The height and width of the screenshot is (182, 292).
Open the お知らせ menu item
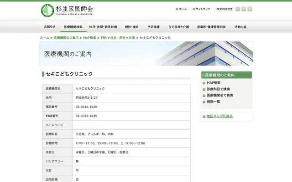point(50,27)
